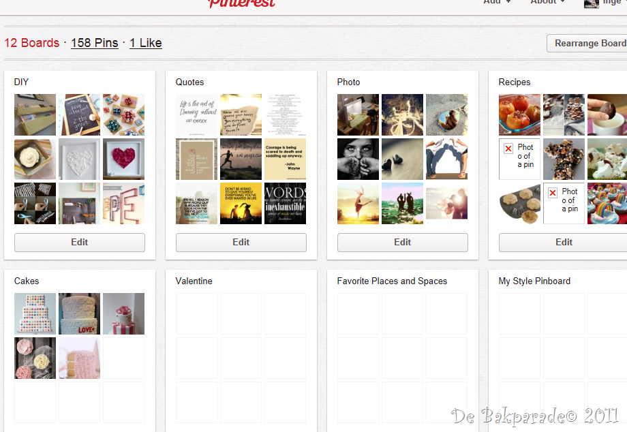Open Favorite Places and Spaces board
The width and height of the screenshot is (627, 432).
392,281
